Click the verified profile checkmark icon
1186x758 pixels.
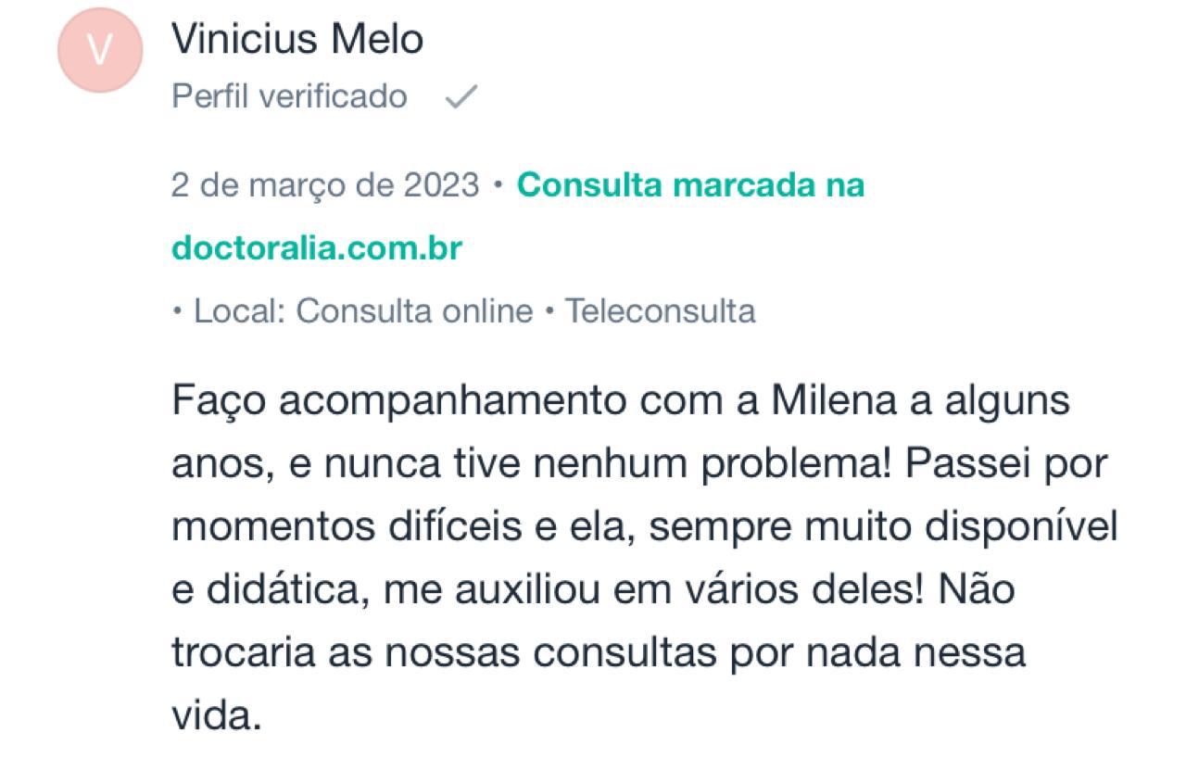click(461, 97)
